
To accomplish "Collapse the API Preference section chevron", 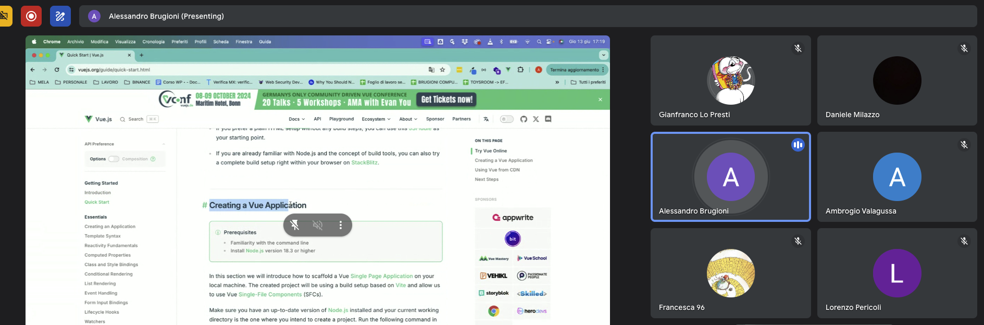I will coord(164,144).
